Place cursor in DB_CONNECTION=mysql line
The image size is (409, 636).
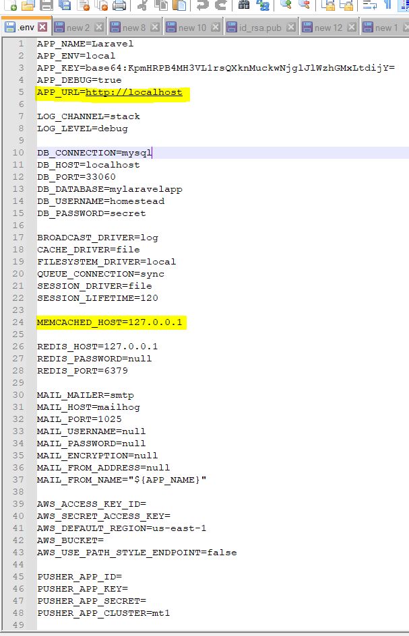94,153
